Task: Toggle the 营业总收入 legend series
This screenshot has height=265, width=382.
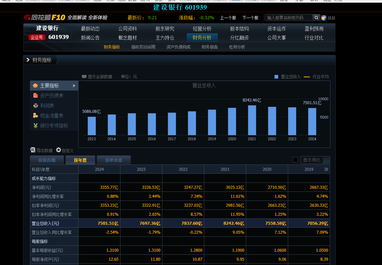Action: tap(288, 77)
